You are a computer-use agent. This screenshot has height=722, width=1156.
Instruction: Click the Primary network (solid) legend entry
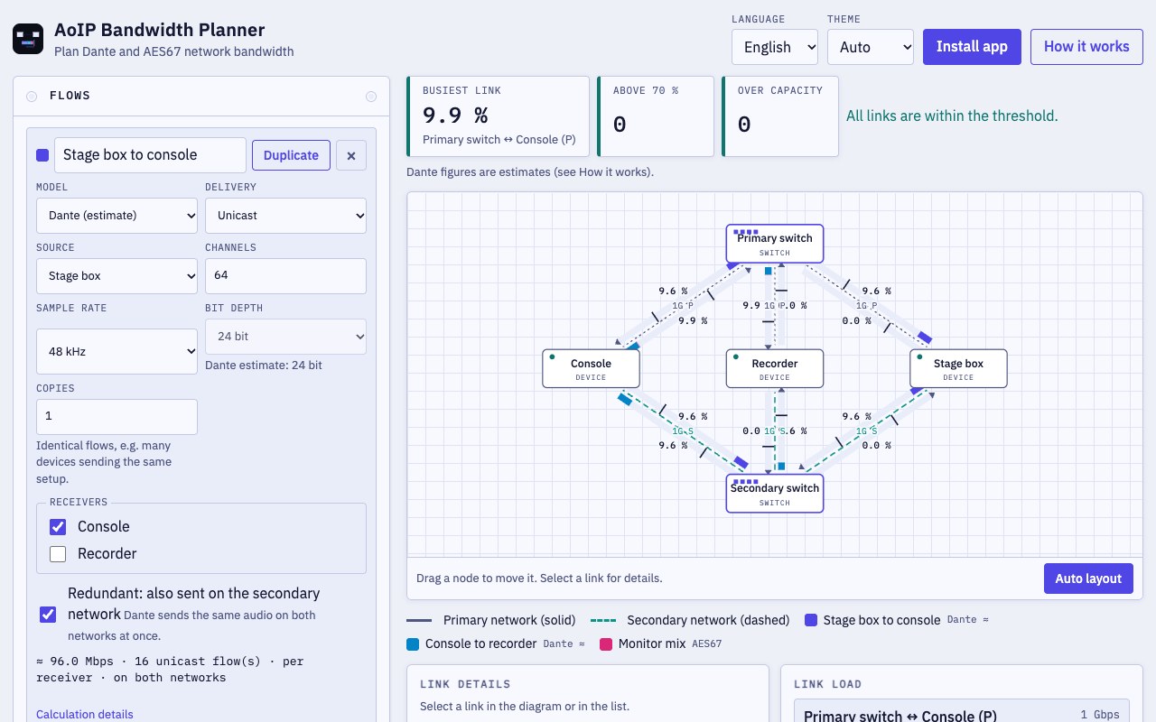pos(491,620)
